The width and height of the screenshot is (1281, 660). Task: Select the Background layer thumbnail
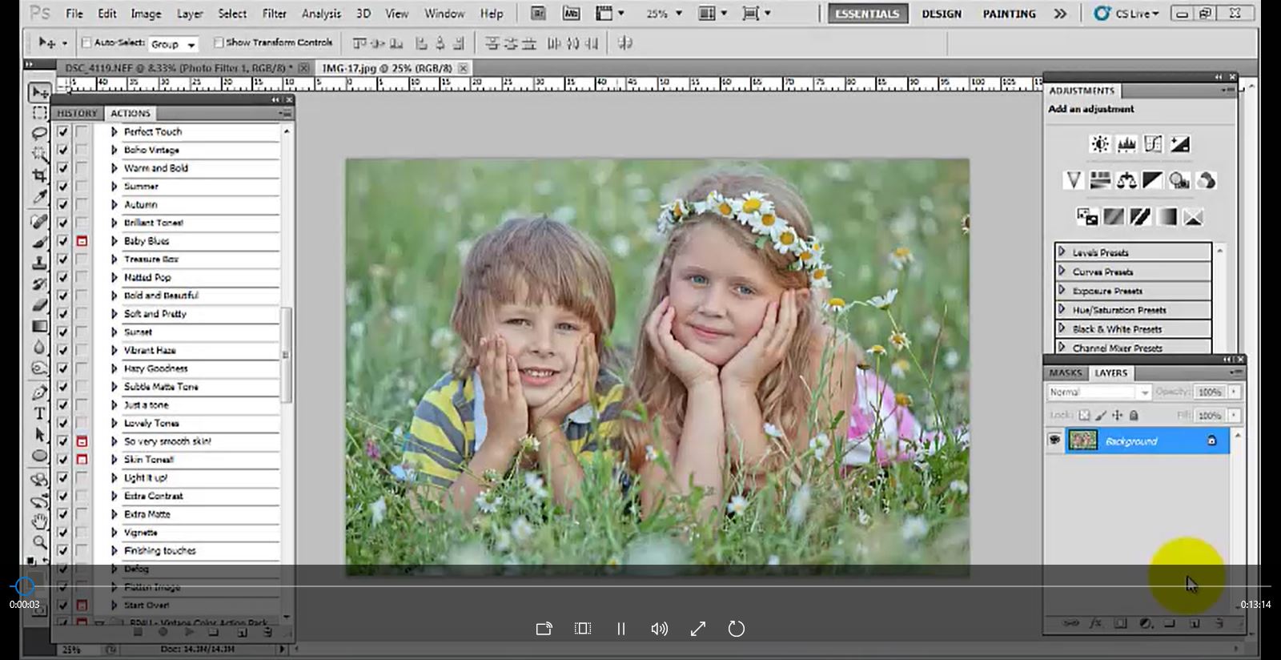pyautogui.click(x=1083, y=441)
